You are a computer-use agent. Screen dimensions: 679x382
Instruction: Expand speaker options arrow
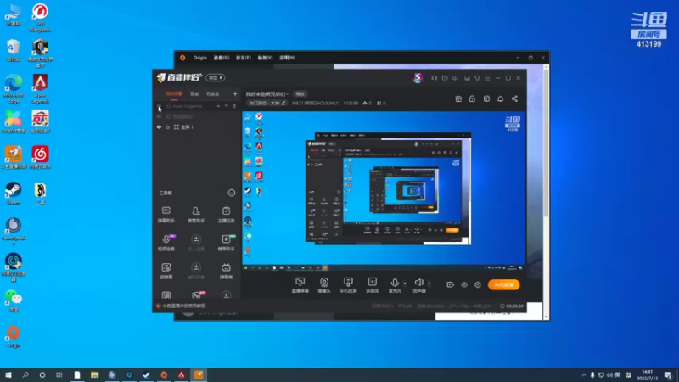pos(429,284)
